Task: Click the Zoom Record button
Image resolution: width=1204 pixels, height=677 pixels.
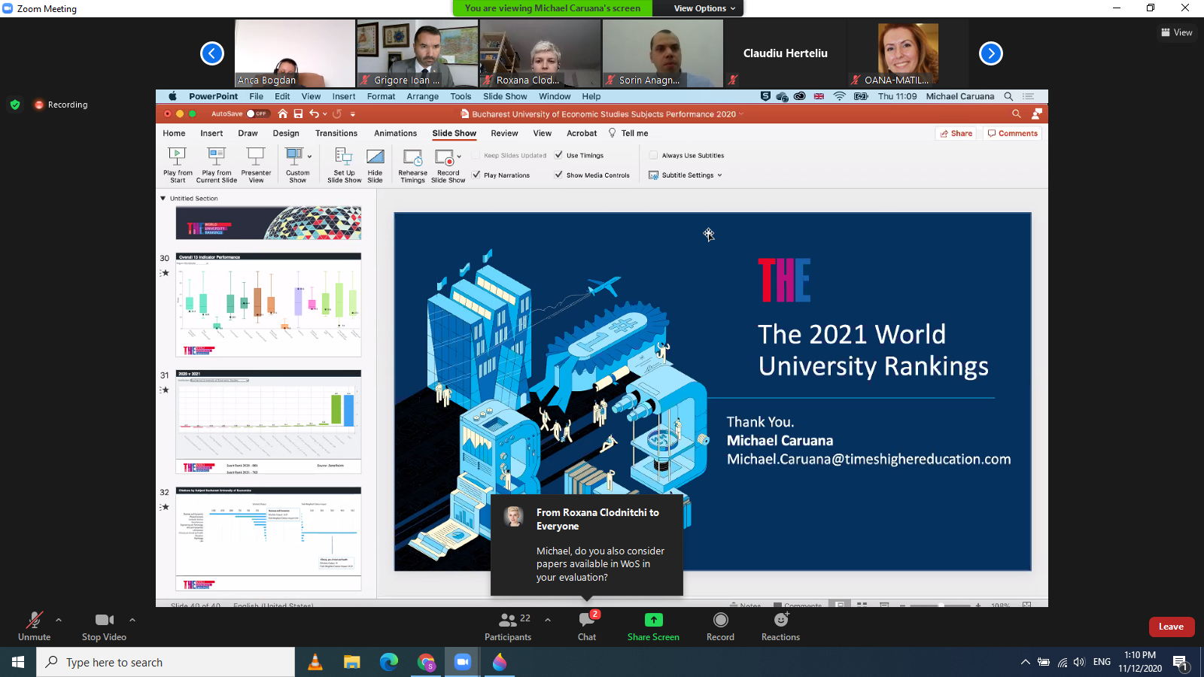Action: (720, 626)
